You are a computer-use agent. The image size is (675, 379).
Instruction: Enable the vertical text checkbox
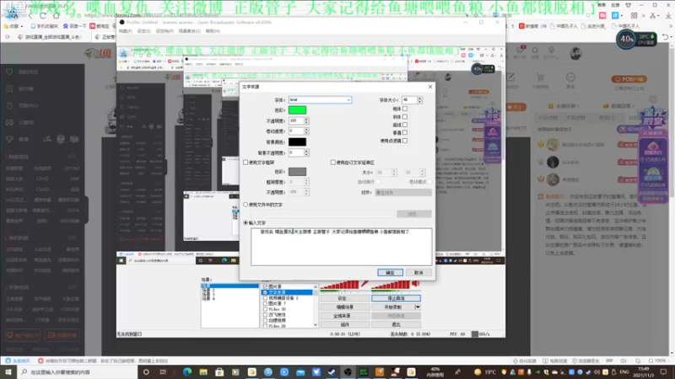[x=405, y=132]
